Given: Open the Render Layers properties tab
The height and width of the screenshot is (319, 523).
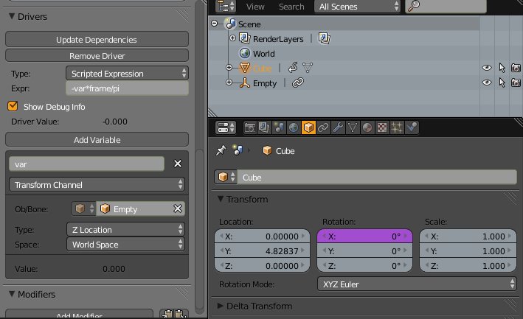Looking at the screenshot, I should pos(264,127).
